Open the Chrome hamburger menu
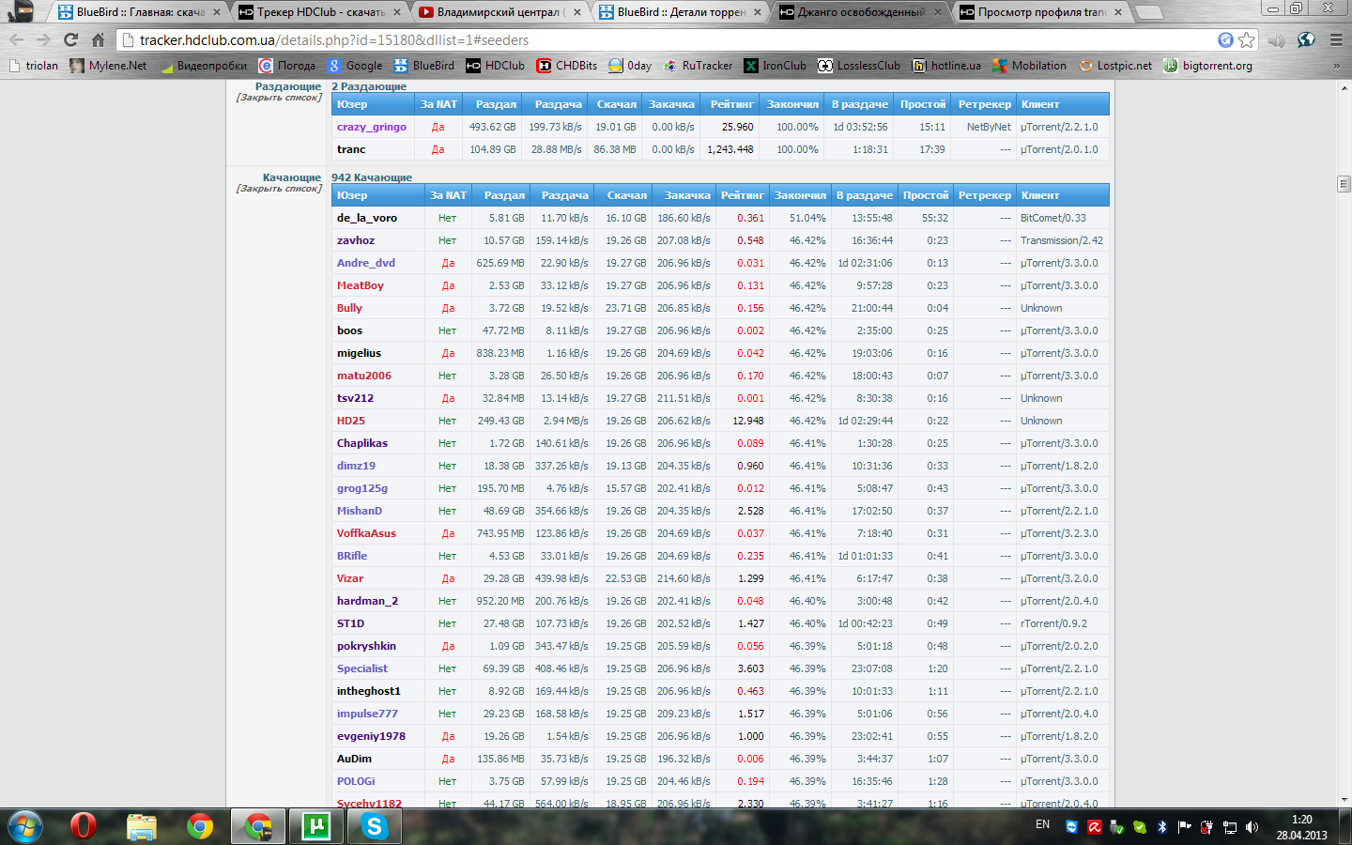 (1336, 39)
